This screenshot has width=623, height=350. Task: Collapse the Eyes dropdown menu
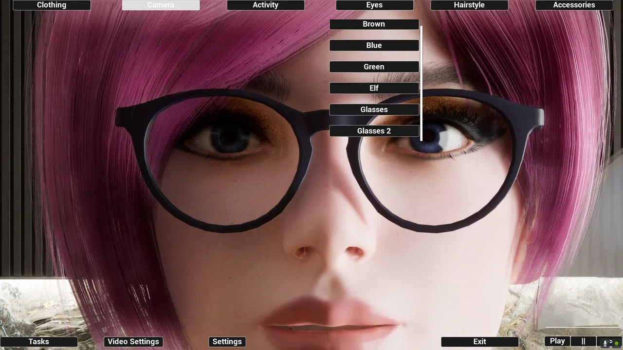pyautogui.click(x=374, y=5)
